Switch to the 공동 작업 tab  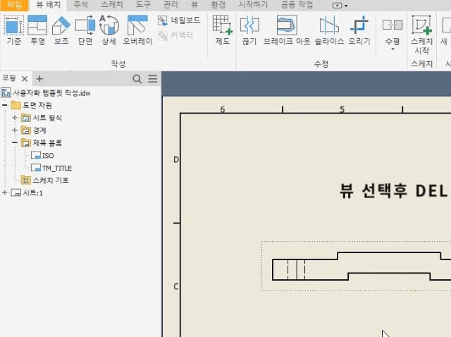pyautogui.click(x=297, y=5)
